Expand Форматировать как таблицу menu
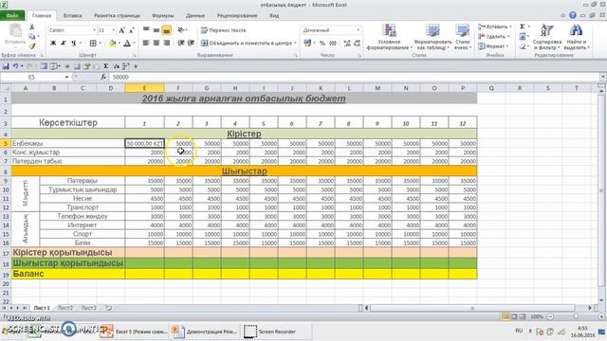 (x=432, y=37)
